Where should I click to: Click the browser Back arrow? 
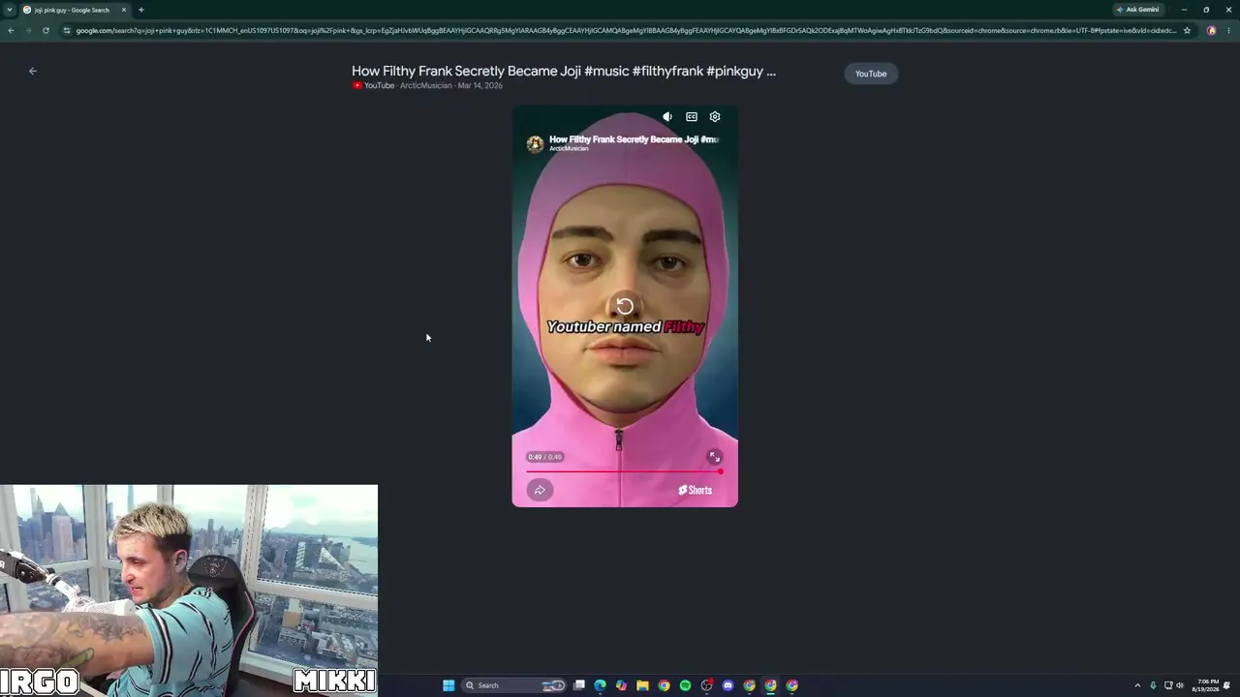click(x=11, y=30)
